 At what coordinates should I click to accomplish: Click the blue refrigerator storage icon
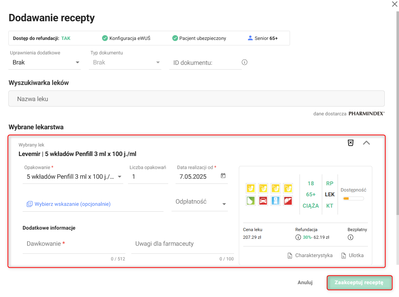[x=276, y=201]
